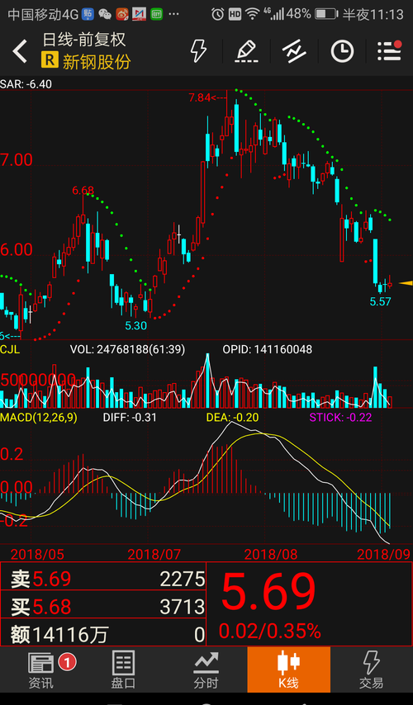The width and height of the screenshot is (413, 705).
Task: Tap the lightning quick-trade icon in header
Action: 198,51
